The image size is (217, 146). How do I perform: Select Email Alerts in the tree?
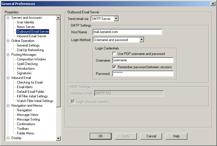point(24,87)
